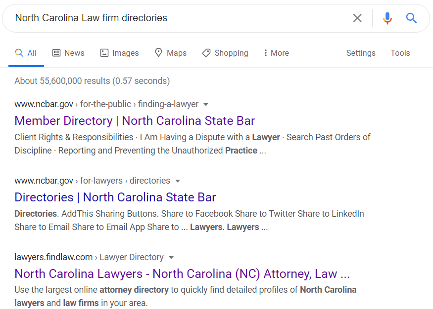Open search Settings
Screen dimensions: 433x309
[x=361, y=53]
